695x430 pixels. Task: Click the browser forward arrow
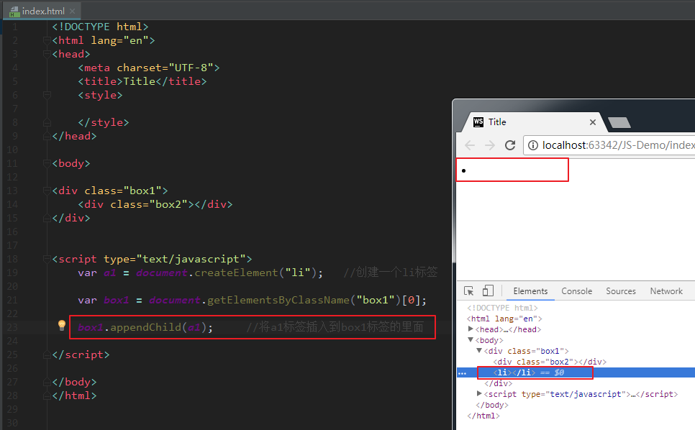(490, 145)
